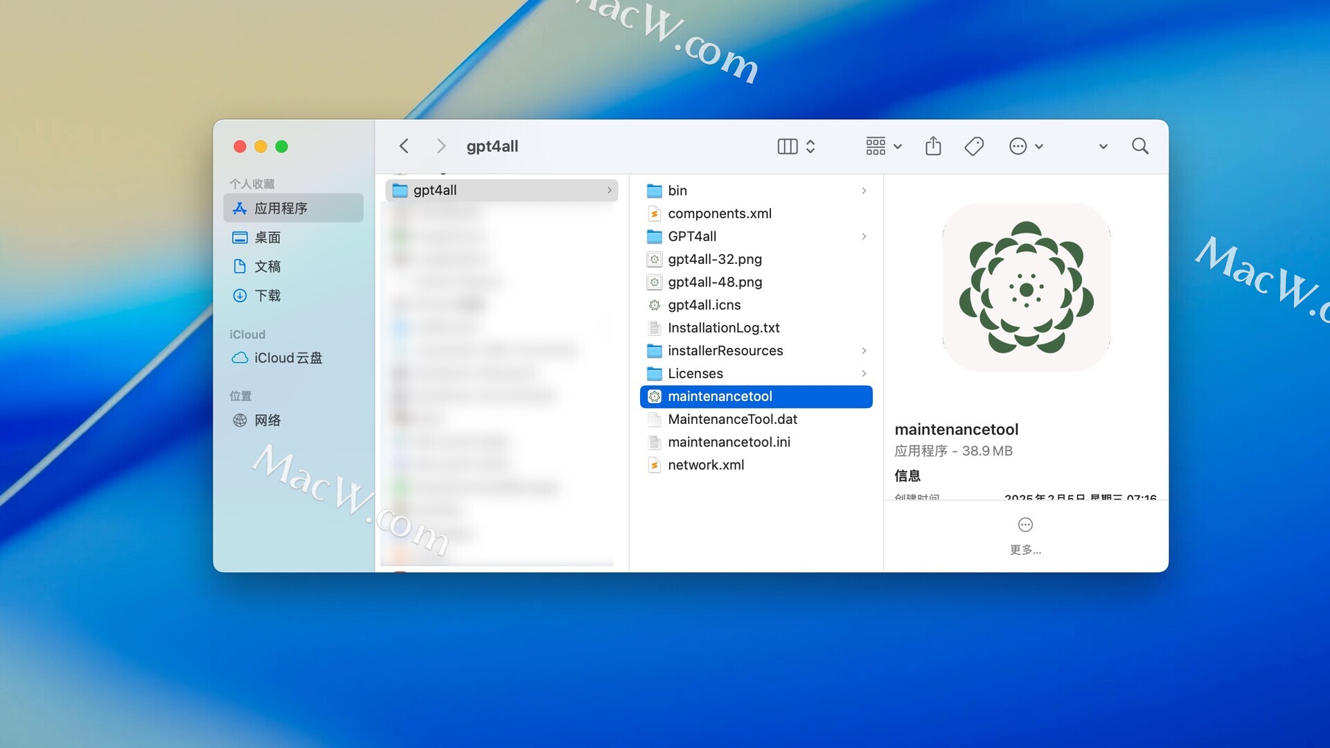Open the view mode up-down chevrons selector
This screenshot has height=748, width=1330.
810,146
